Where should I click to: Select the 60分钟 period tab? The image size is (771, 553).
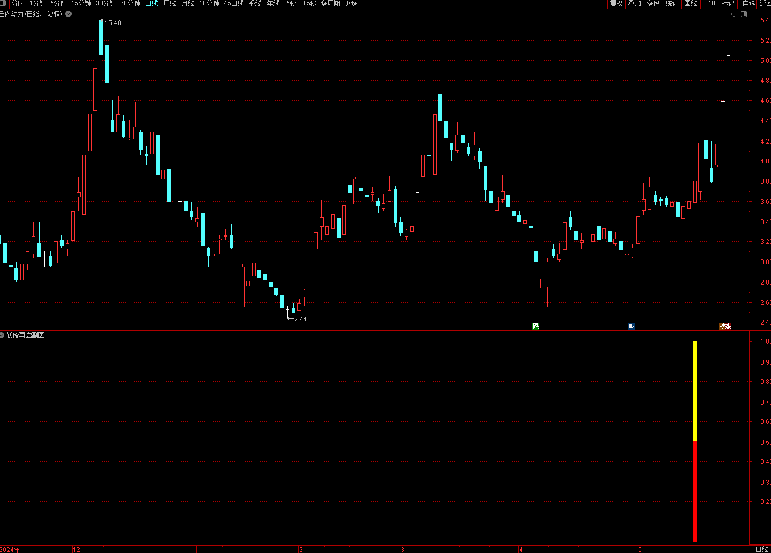tap(130, 4)
